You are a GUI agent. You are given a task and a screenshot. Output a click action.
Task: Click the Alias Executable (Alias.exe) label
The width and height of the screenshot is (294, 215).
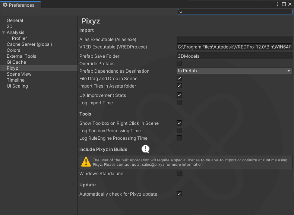click(108, 39)
